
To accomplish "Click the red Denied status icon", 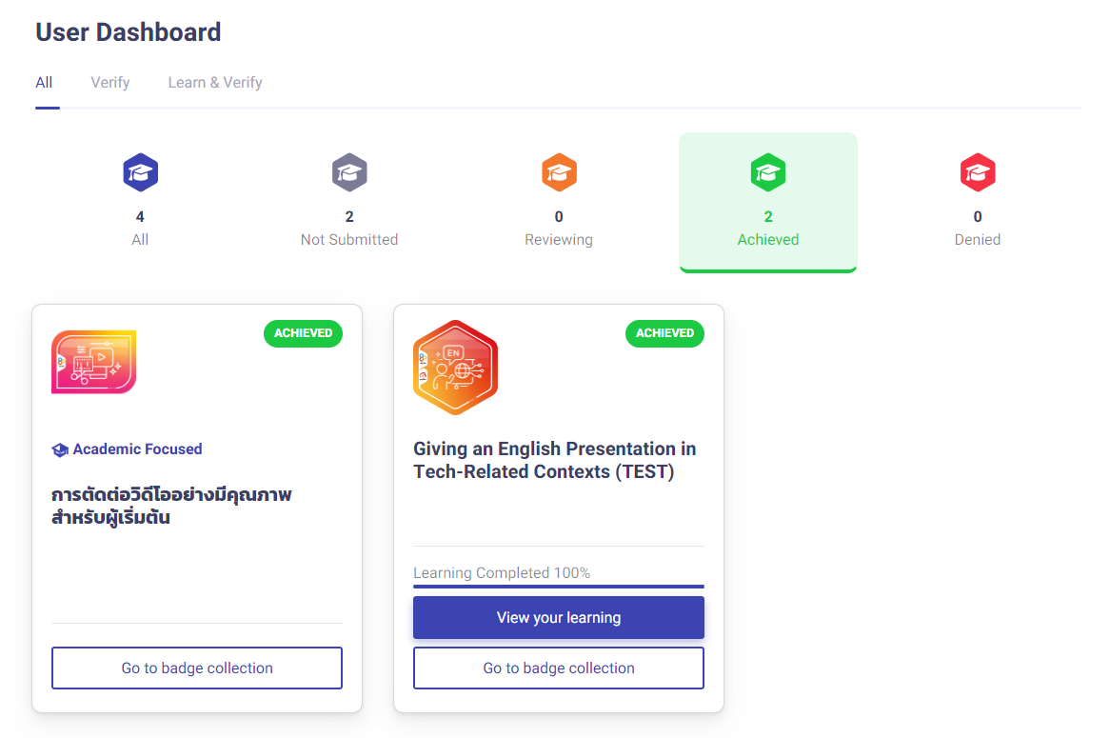I will 978,172.
